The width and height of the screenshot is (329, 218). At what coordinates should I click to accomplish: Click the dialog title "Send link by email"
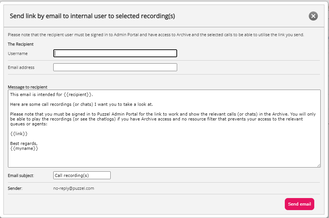[x=92, y=16]
